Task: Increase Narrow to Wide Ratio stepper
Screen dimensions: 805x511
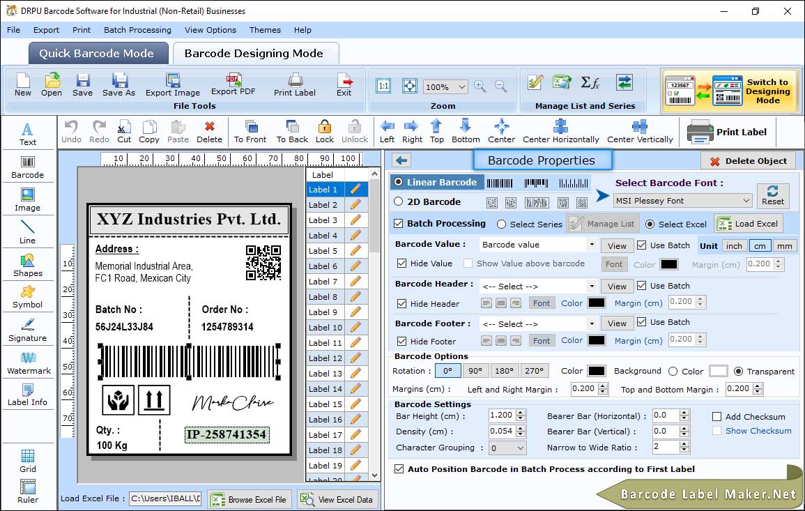Action: click(684, 444)
